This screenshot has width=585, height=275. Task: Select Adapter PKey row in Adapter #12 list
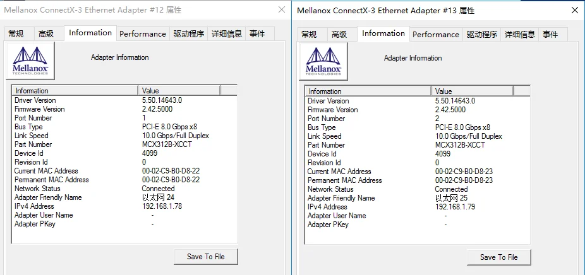(124, 224)
